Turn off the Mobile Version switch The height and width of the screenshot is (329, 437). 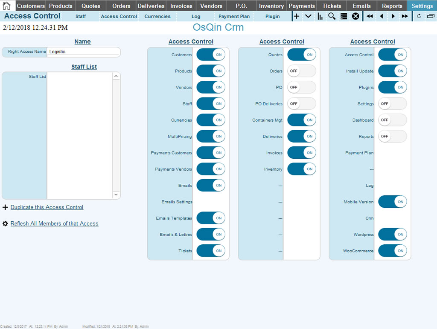tap(393, 202)
